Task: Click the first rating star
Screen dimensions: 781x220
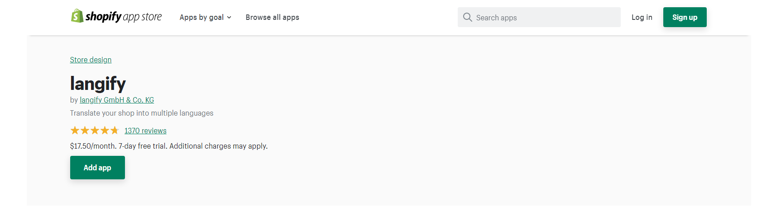Action: (x=75, y=131)
